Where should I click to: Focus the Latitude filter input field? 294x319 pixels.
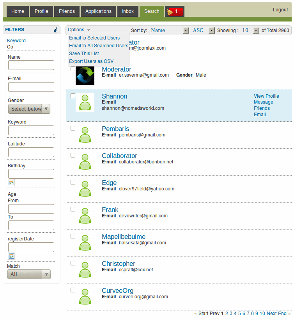[x=31, y=152]
